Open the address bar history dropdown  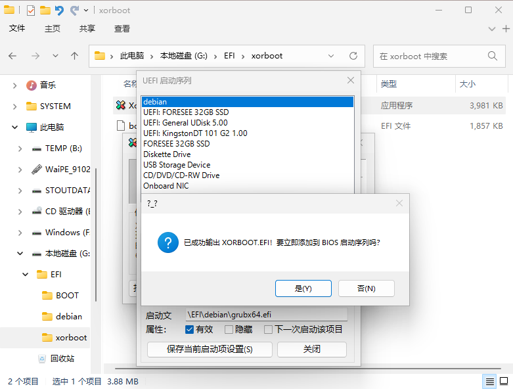tap(331, 56)
